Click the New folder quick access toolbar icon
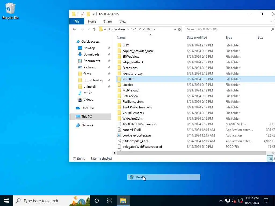This screenshot has width=275, height=206. [88, 14]
